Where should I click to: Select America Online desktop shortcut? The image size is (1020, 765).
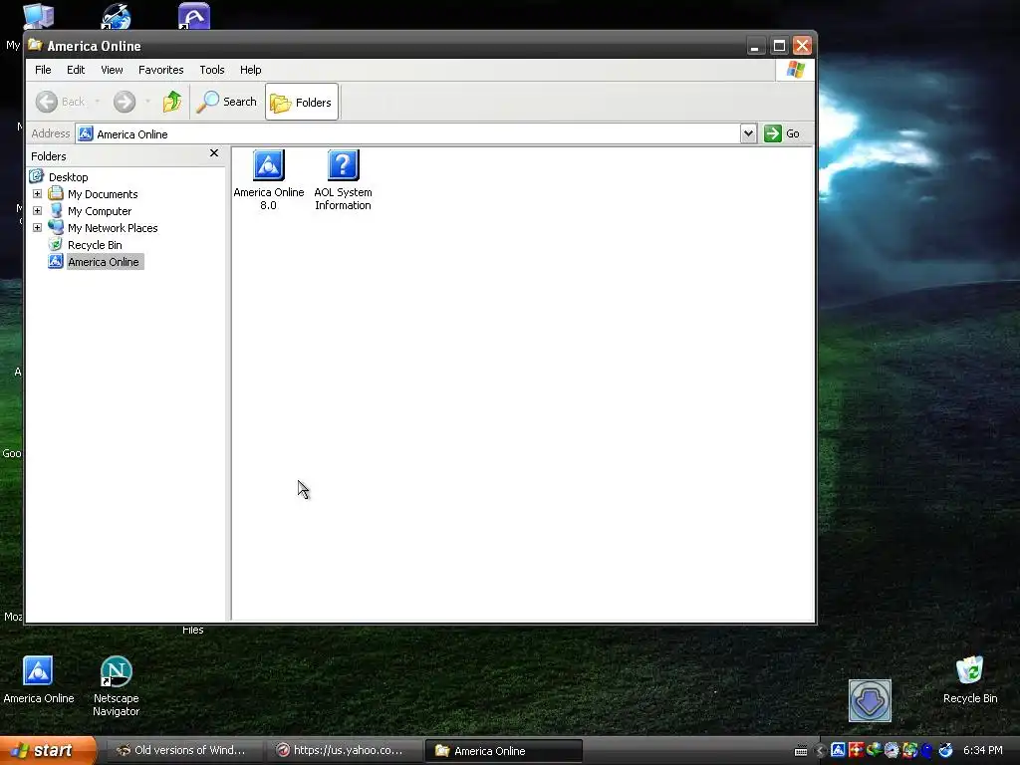click(39, 679)
